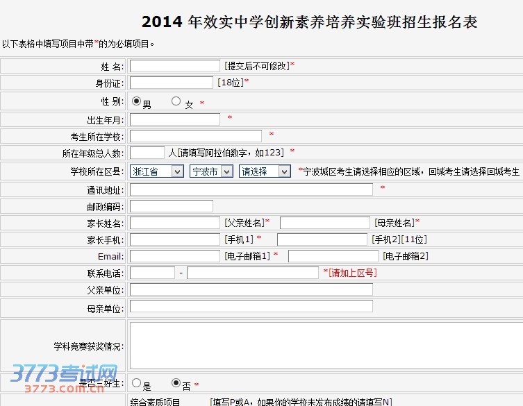The image size is (523, 406).
Task: Click the 学科竞赛获奖情况 text area
Action: [326, 345]
